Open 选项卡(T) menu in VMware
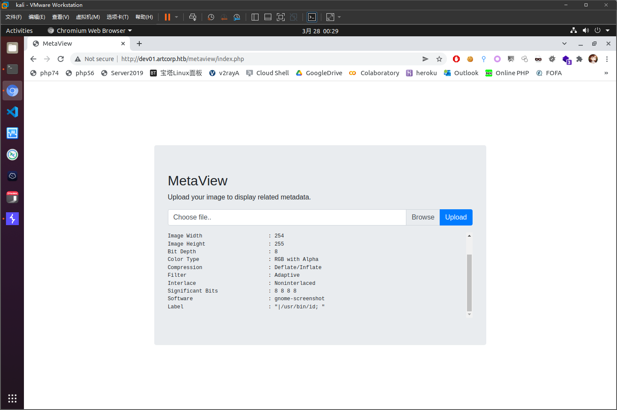 (x=118, y=17)
